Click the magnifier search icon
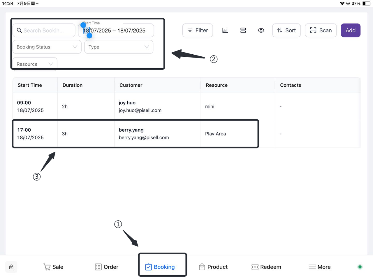Image resolution: width=373 pixels, height=279 pixels. [19, 31]
